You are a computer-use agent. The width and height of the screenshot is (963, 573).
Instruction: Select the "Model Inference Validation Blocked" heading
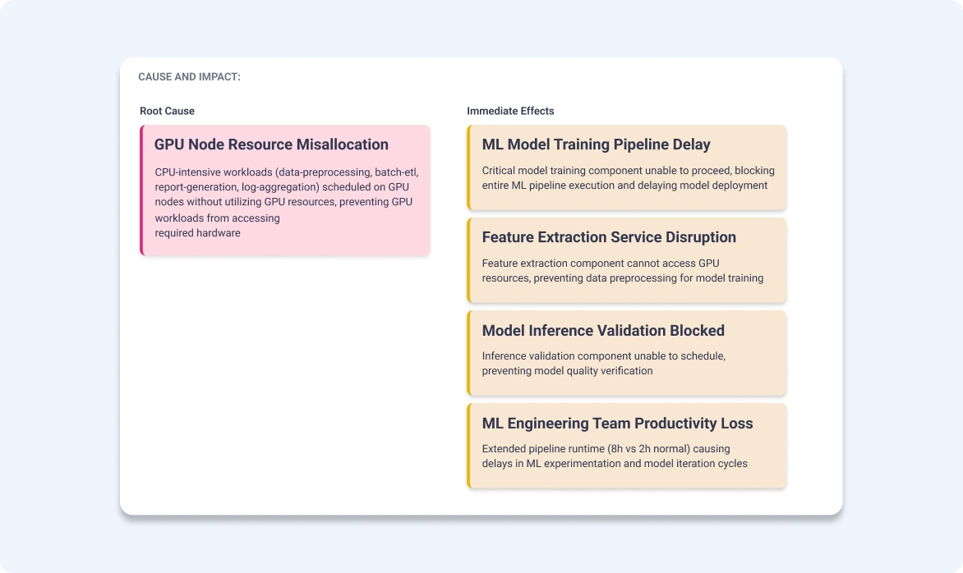(603, 331)
